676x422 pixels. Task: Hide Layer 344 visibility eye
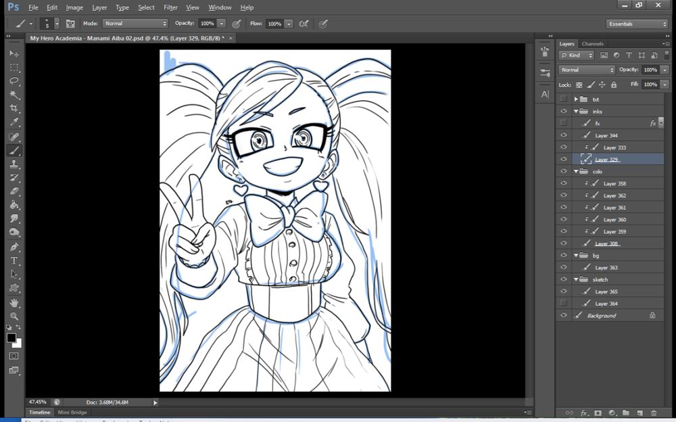pyautogui.click(x=564, y=135)
